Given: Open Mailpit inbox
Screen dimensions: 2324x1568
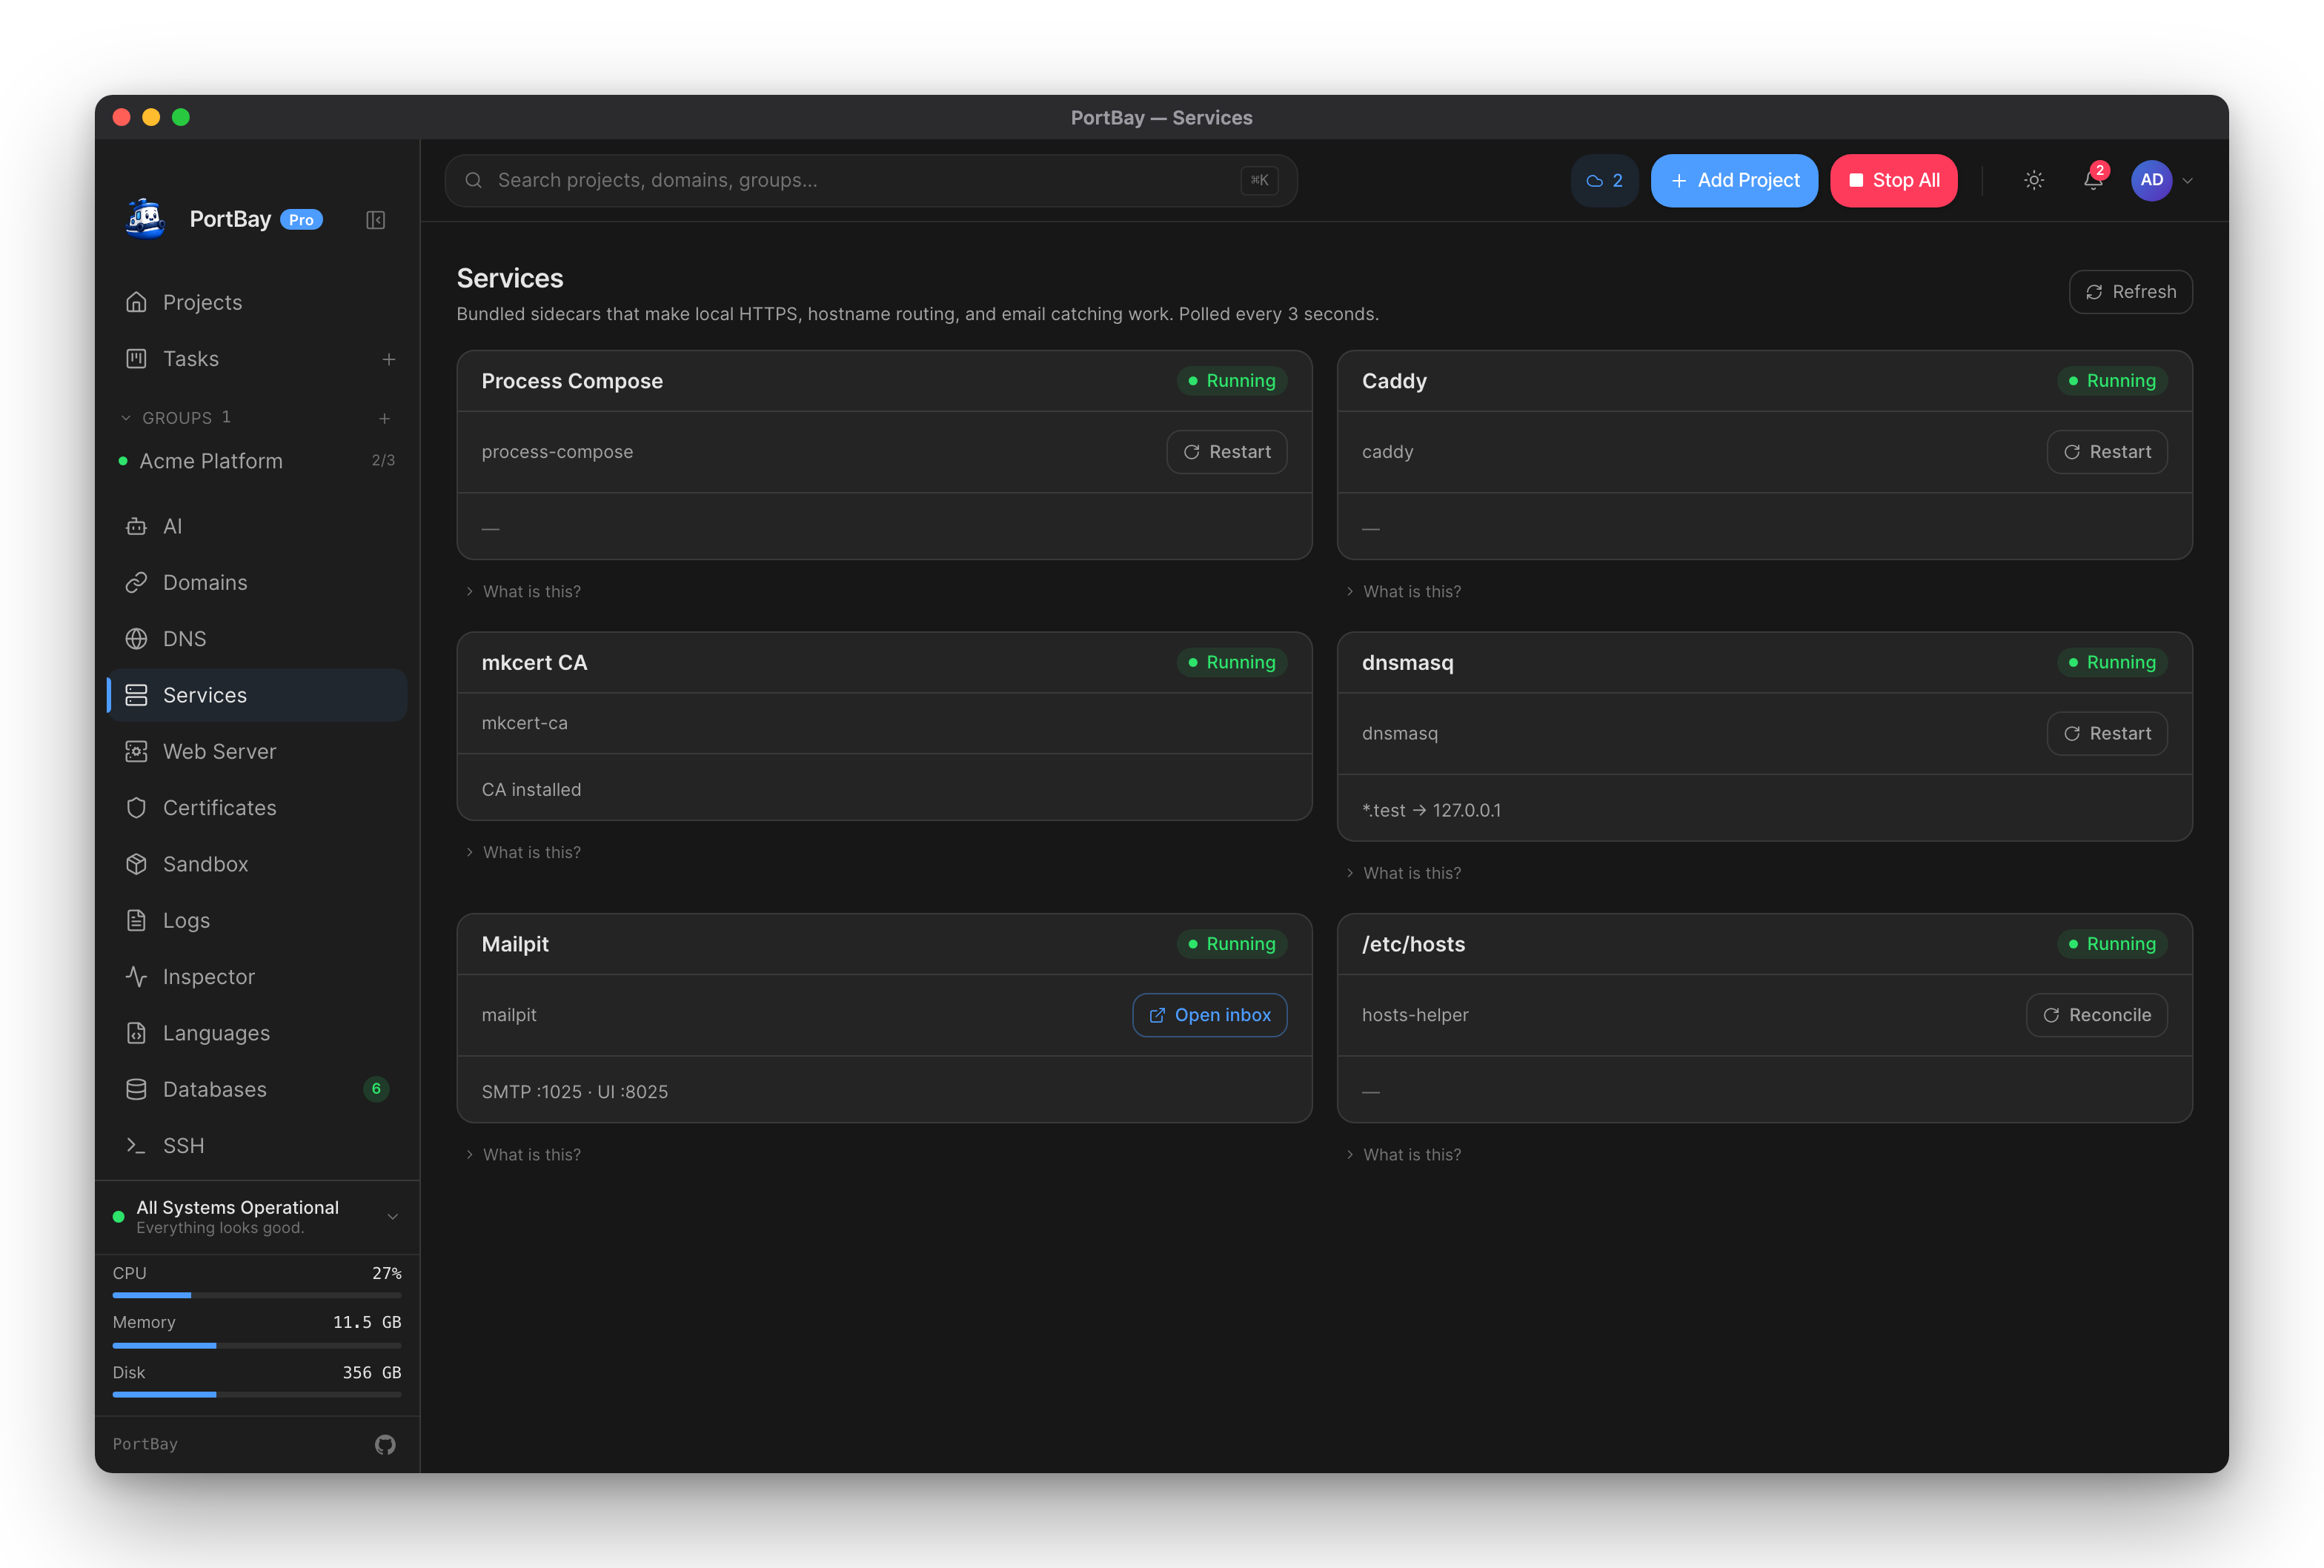Looking at the screenshot, I should coord(1209,1015).
